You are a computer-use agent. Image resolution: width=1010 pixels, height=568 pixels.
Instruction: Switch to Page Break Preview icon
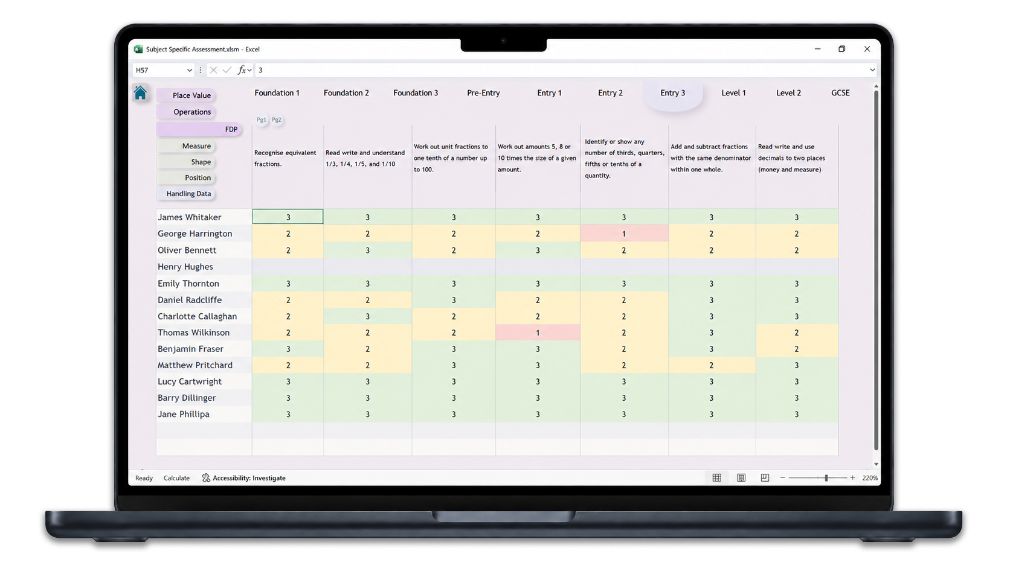(x=765, y=478)
